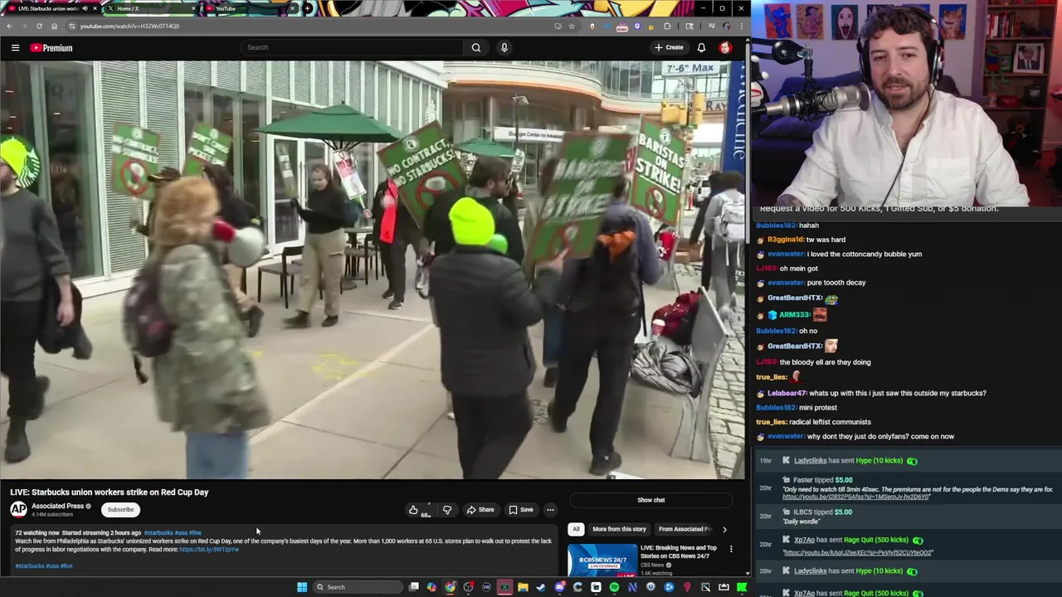The height and width of the screenshot is (597, 1062).
Task: Reload the current page
Action: 39,26
